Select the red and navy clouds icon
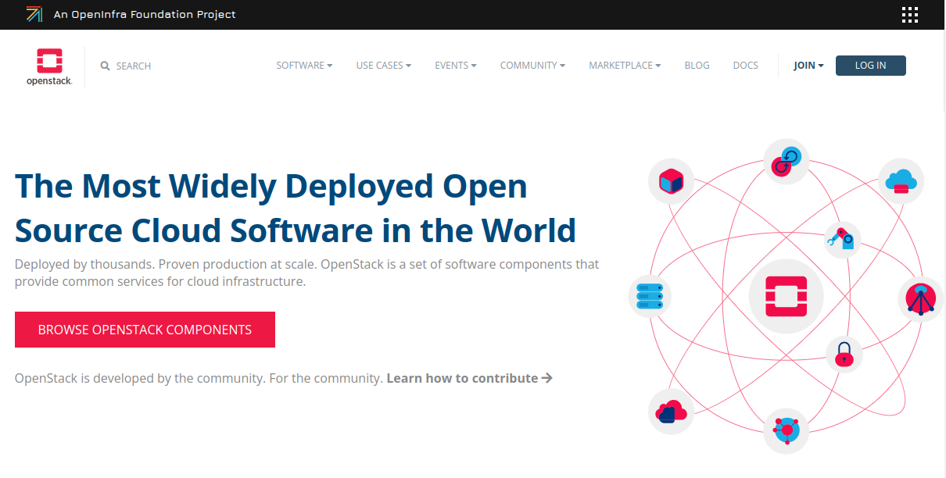This screenshot has height=478, width=946. (x=672, y=411)
